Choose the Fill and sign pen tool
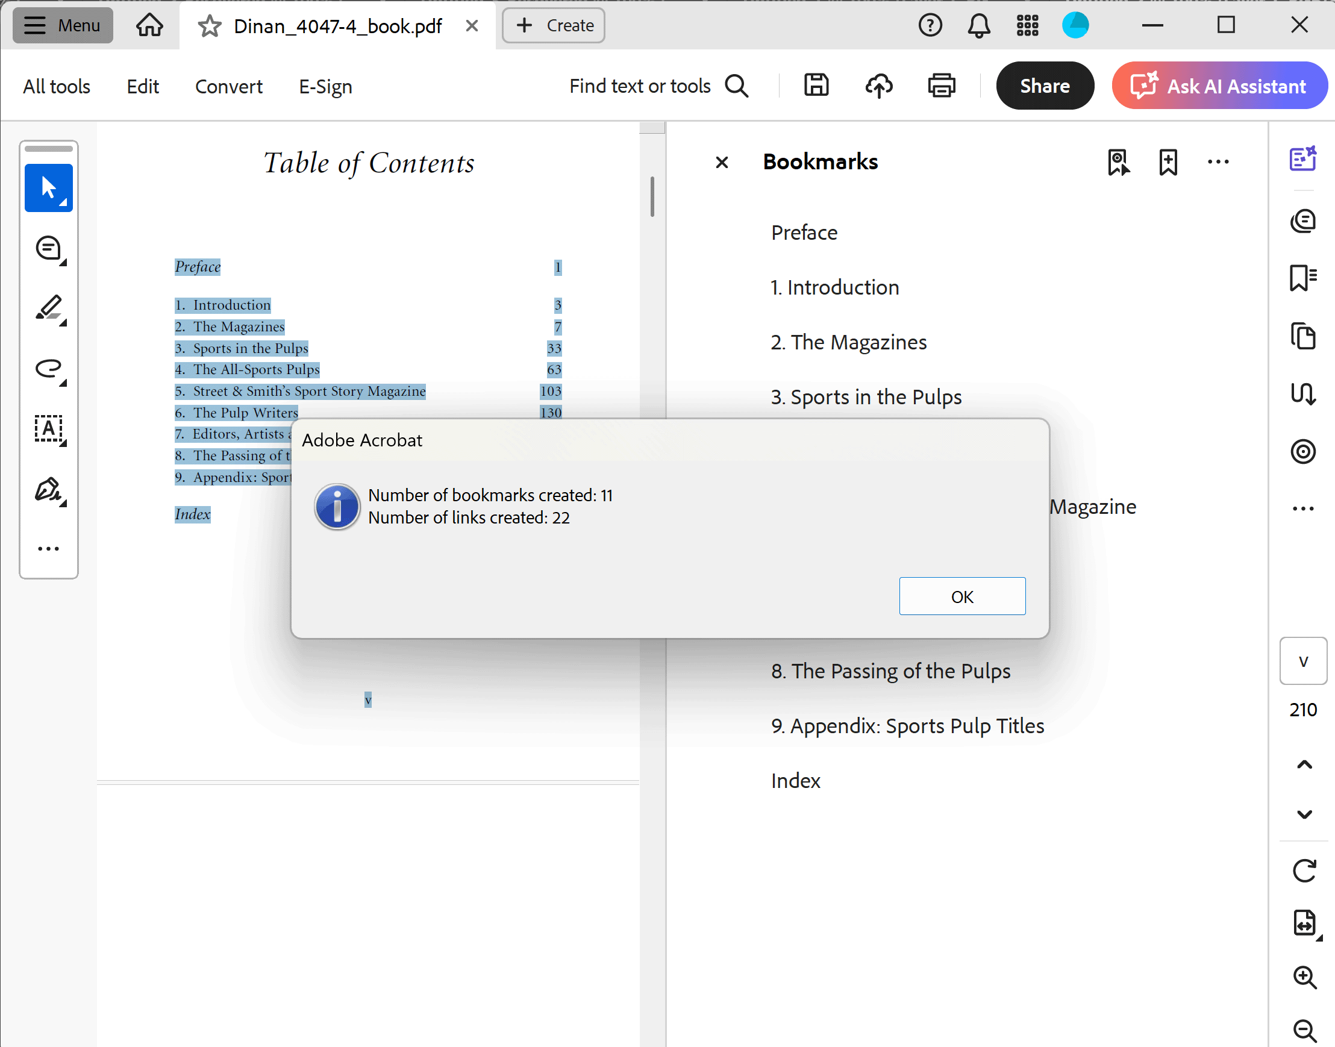 (49, 490)
